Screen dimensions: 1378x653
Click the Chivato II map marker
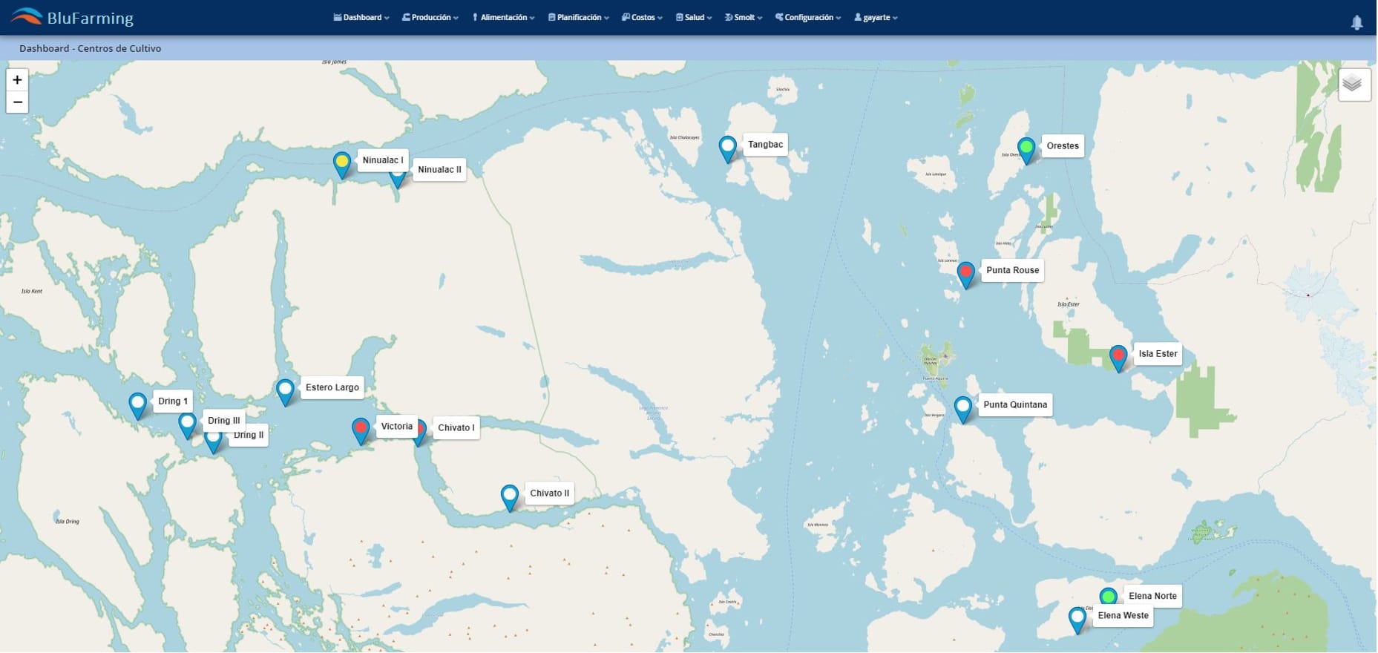tap(509, 496)
